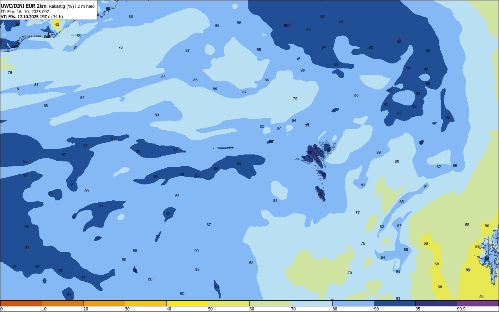Click the '50' legend tick label

pos(210,309)
